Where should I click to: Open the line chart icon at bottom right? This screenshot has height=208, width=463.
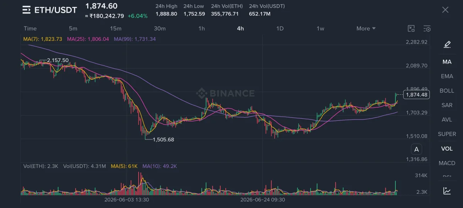pos(447,190)
